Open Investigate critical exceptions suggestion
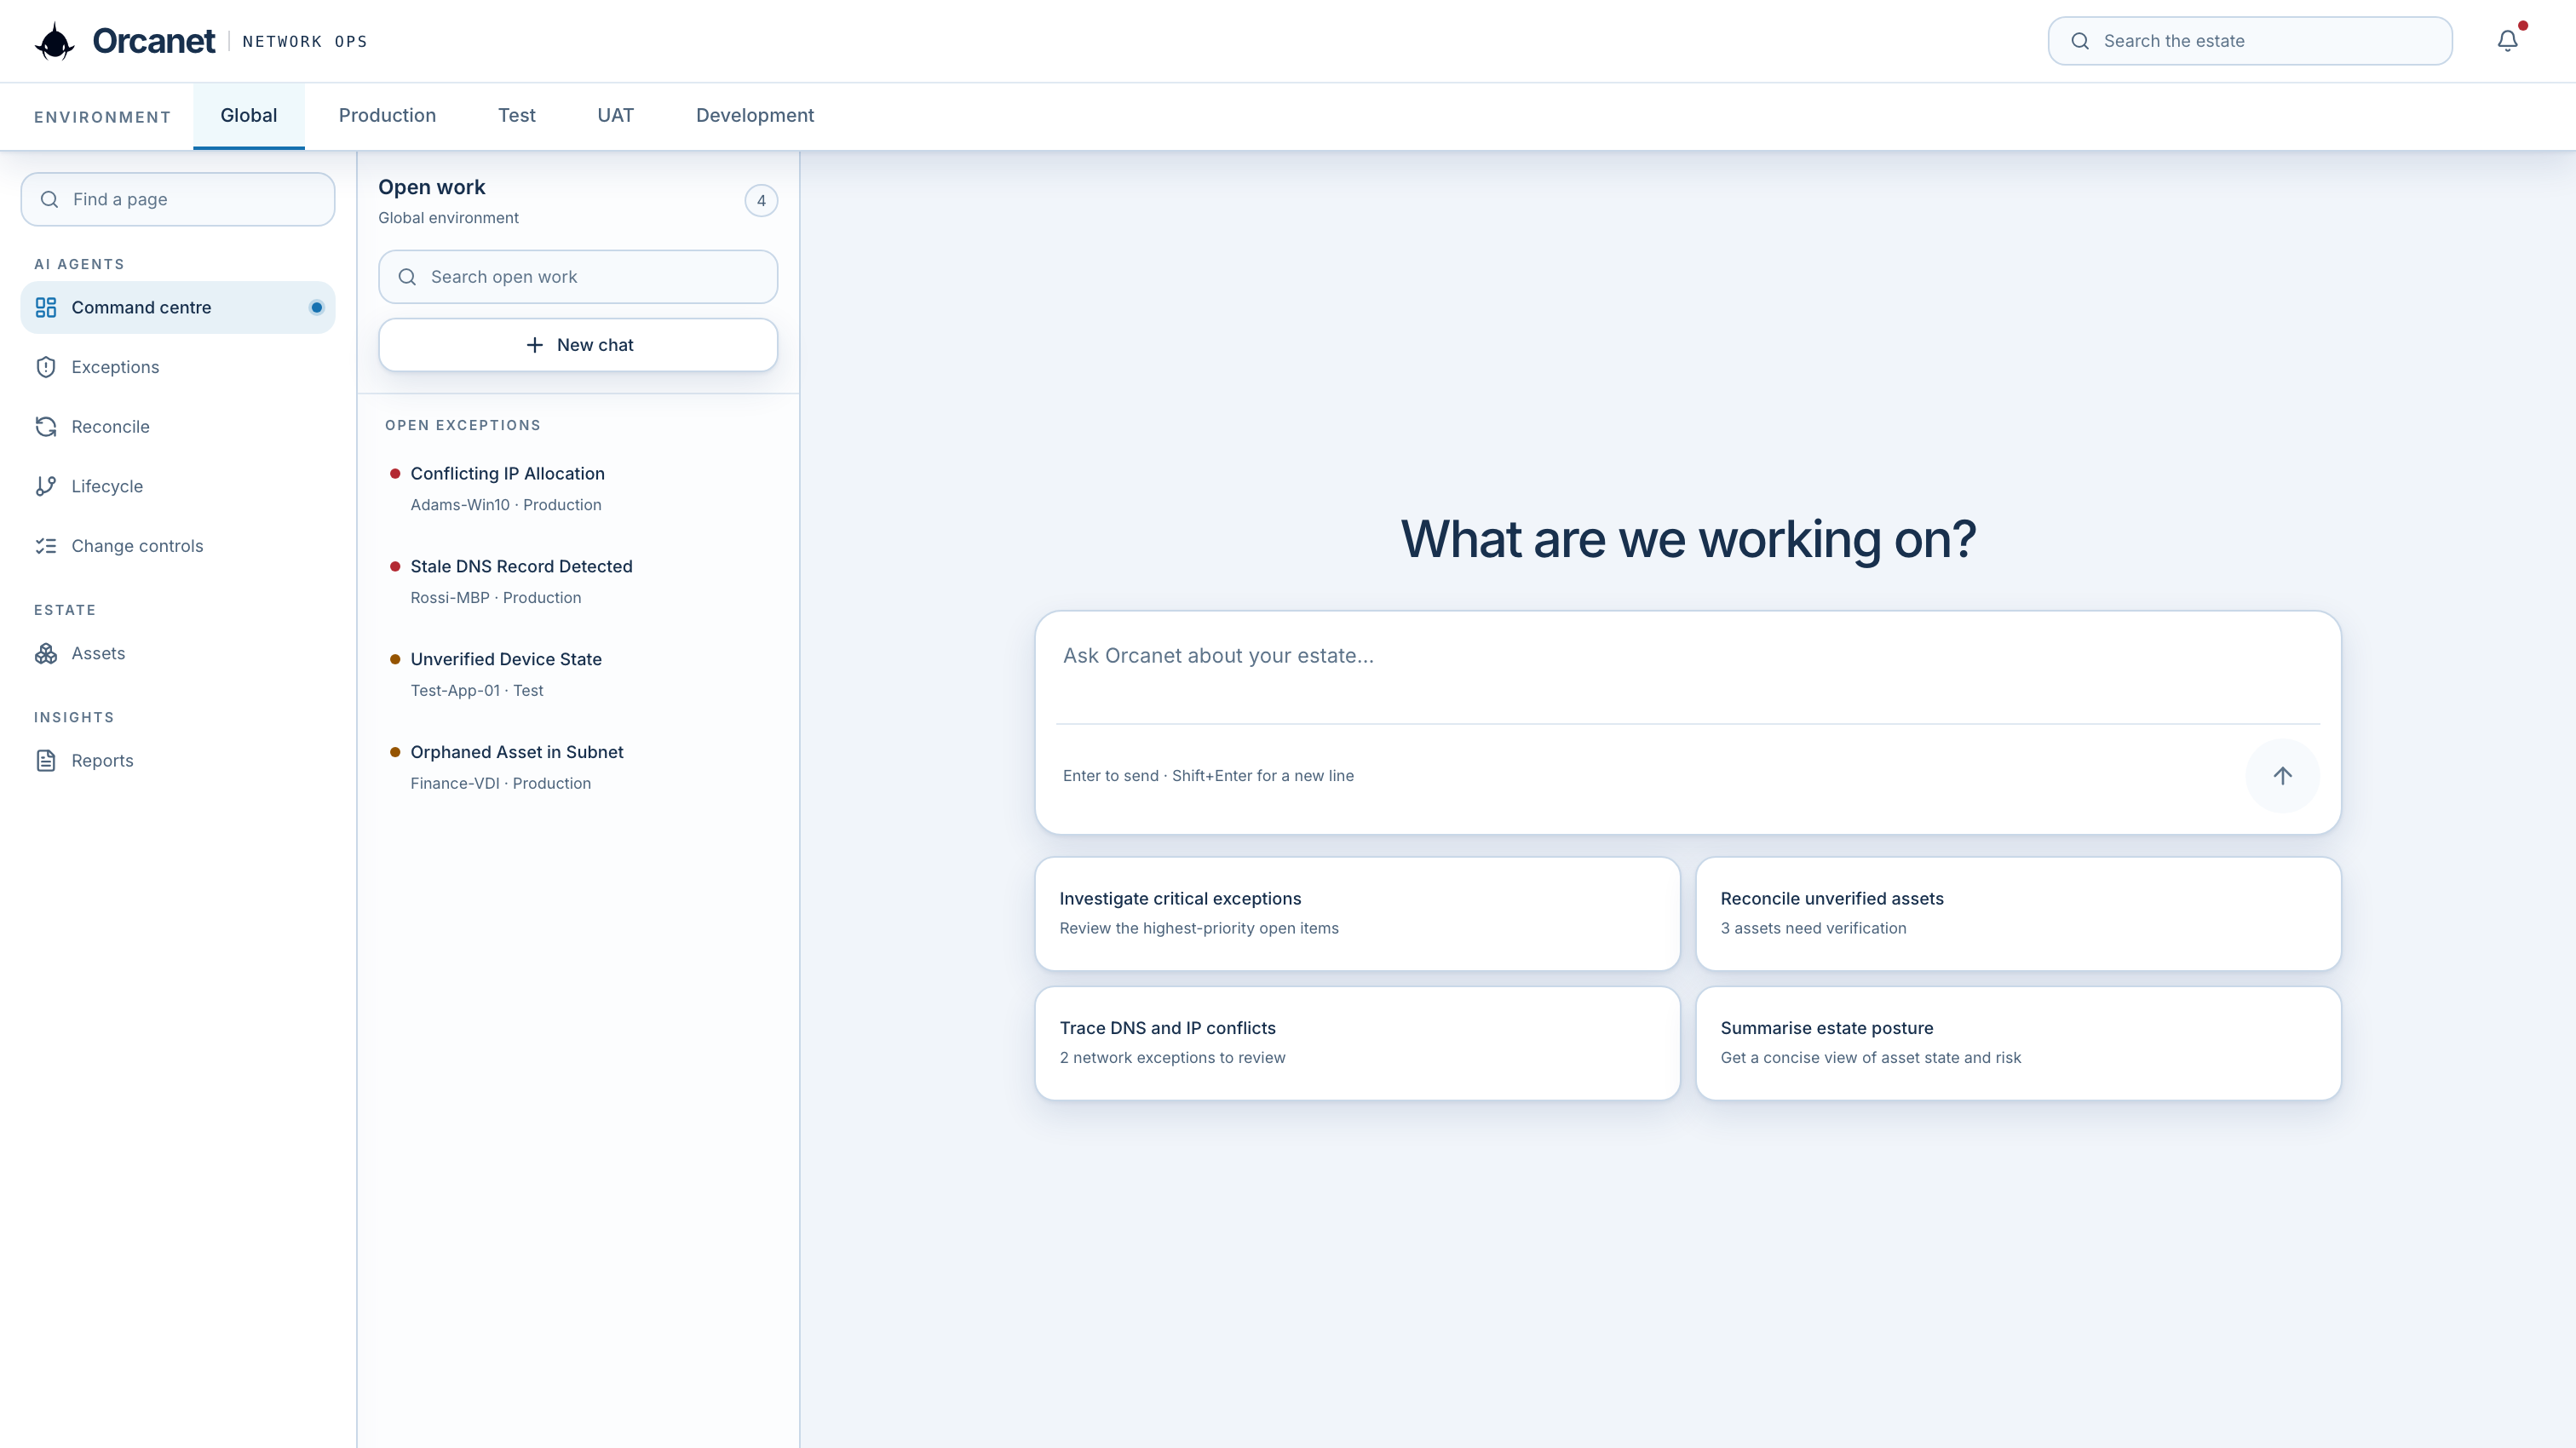The height and width of the screenshot is (1448, 2576). click(x=1357, y=913)
